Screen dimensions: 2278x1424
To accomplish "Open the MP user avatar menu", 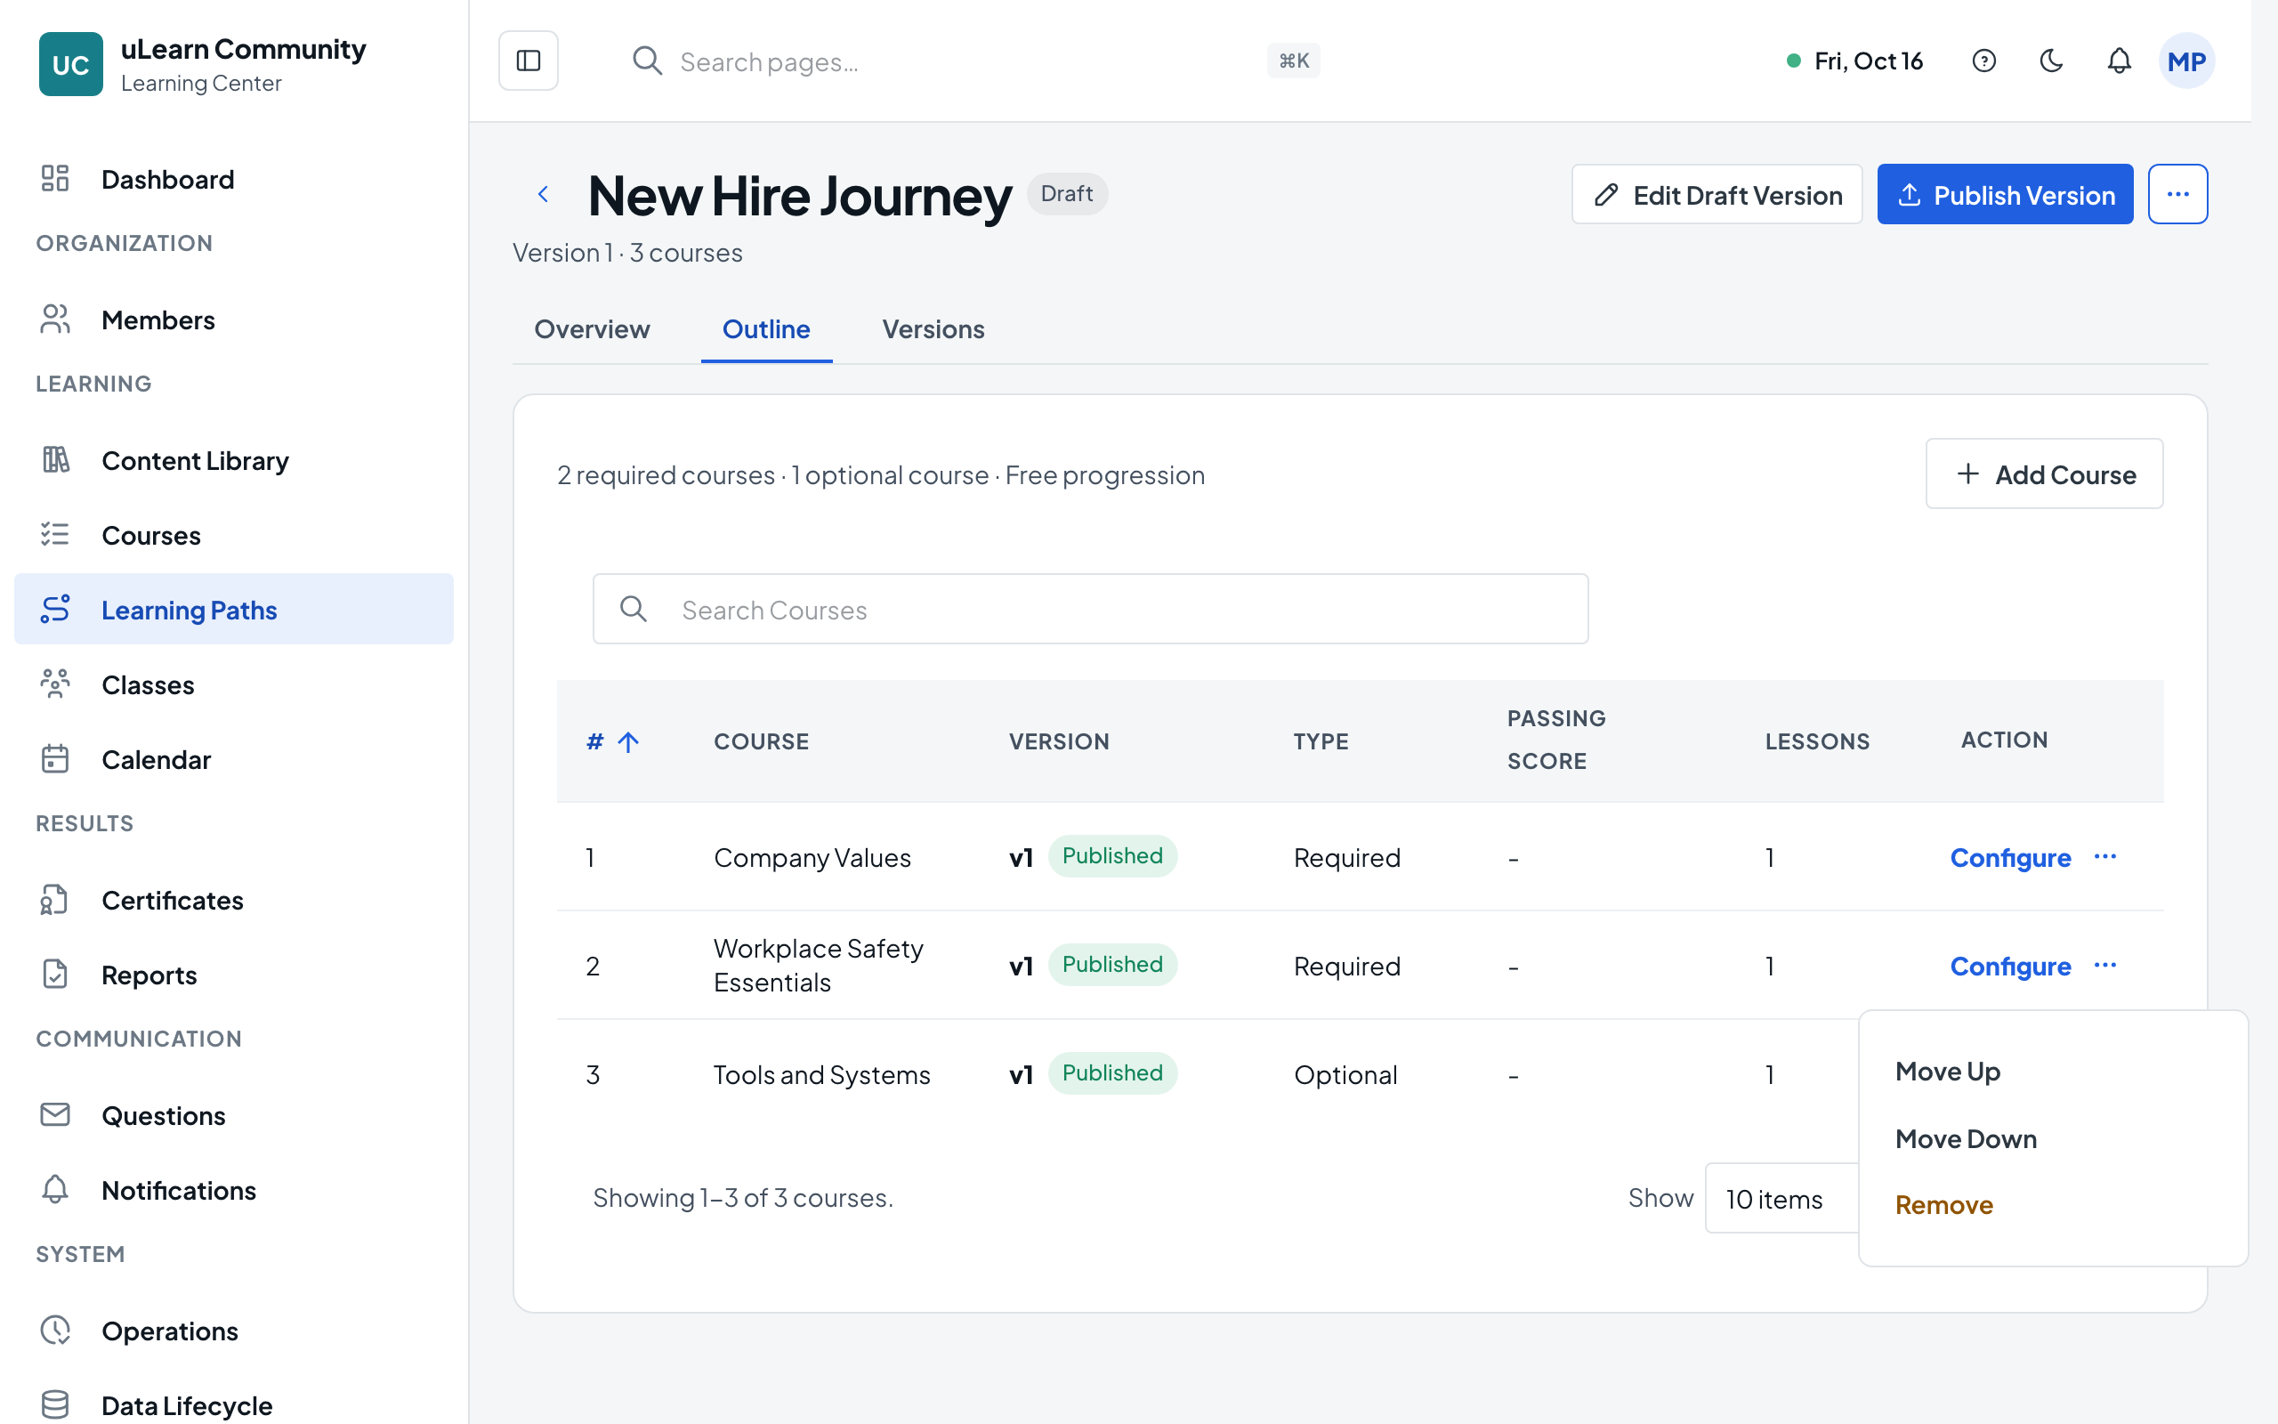I will pyautogui.click(x=2185, y=61).
